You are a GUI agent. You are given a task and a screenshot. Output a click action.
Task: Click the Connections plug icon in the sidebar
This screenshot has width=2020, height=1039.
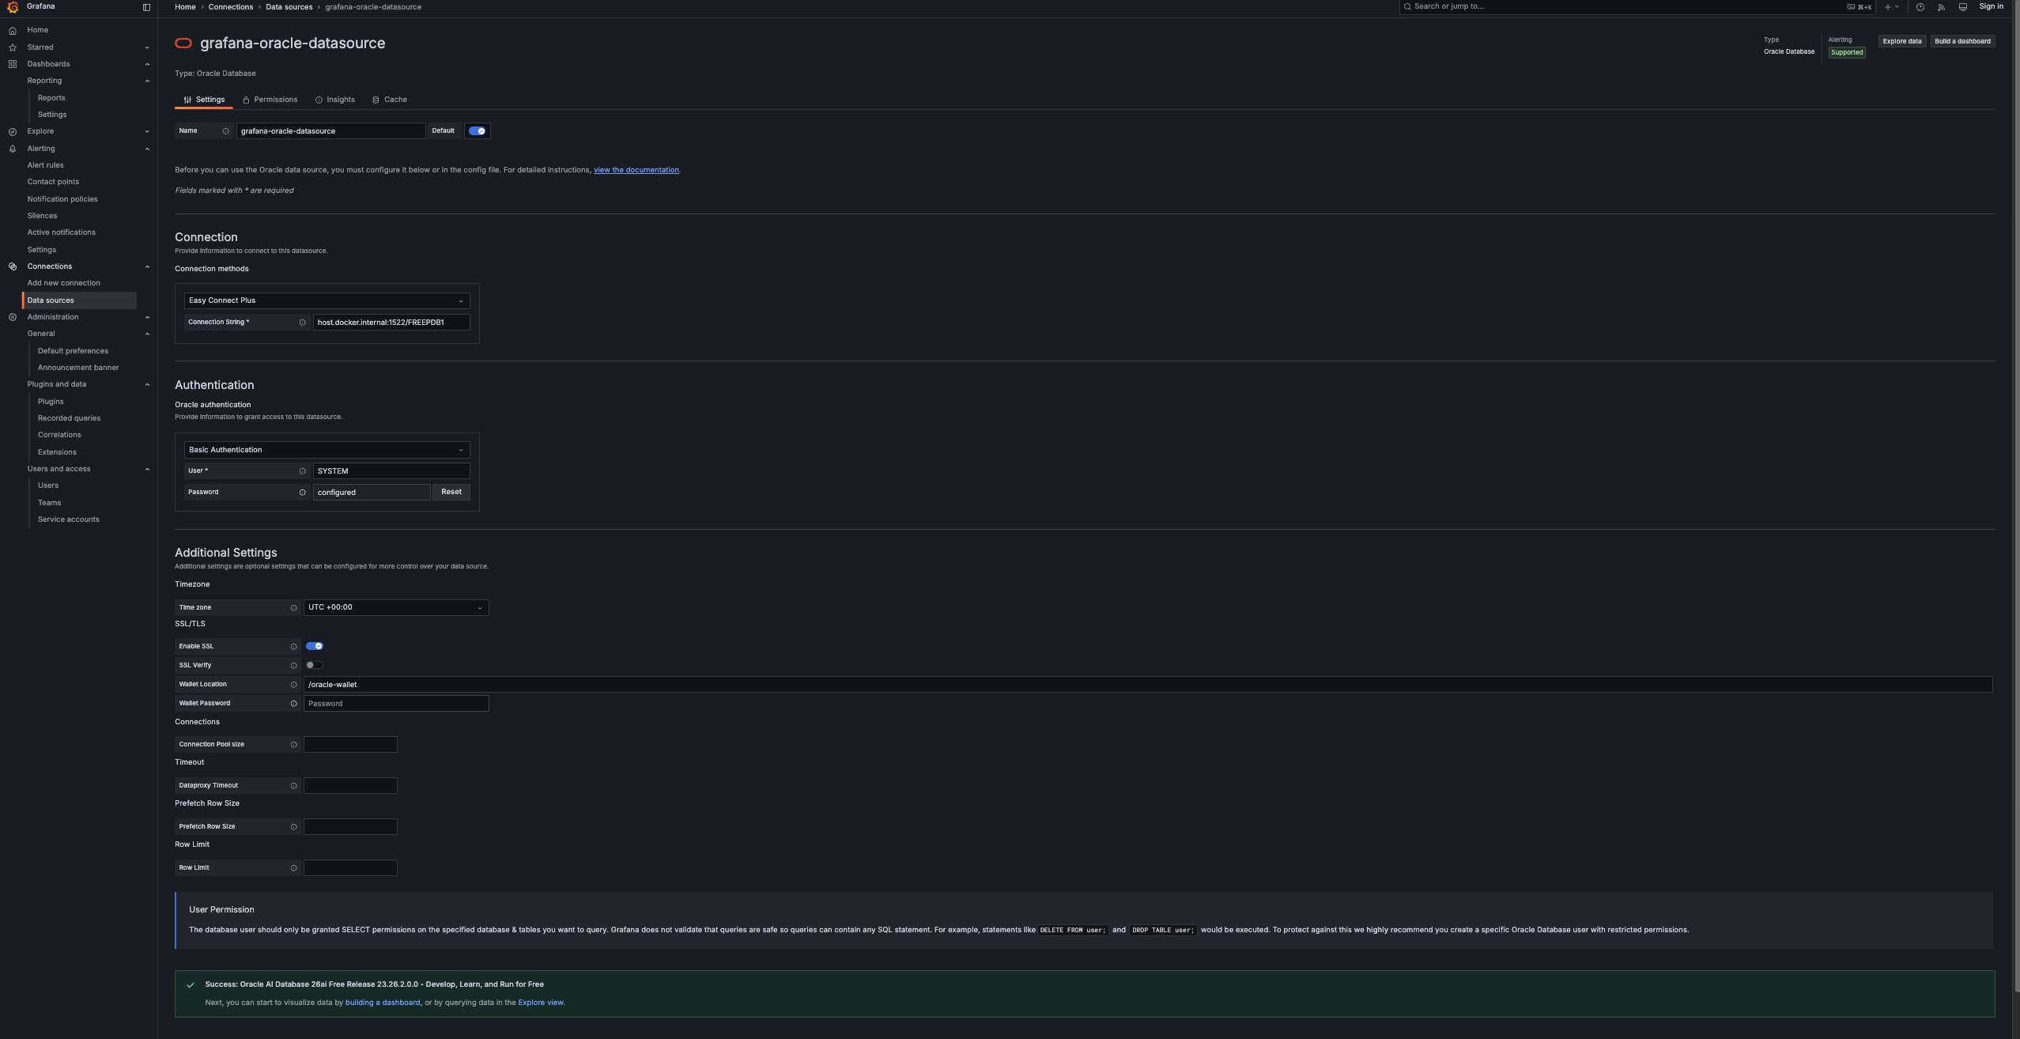(x=13, y=266)
